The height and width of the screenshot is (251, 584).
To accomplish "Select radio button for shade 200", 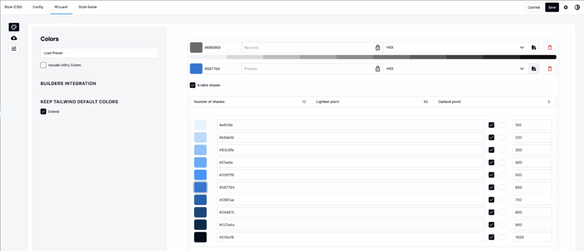I will (502, 137).
